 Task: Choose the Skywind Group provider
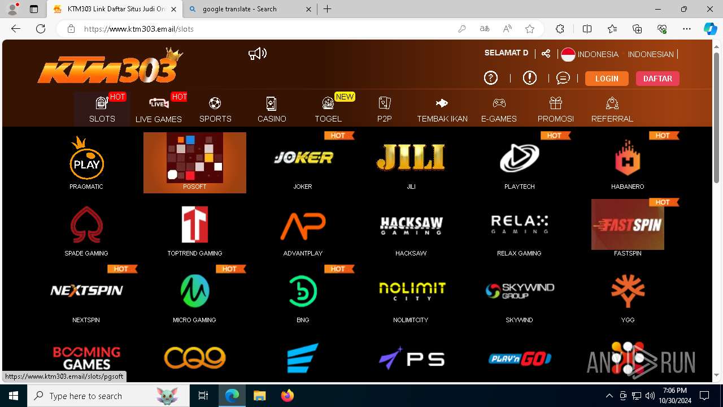(x=520, y=291)
